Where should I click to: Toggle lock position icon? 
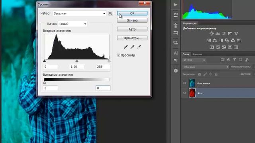210,74
